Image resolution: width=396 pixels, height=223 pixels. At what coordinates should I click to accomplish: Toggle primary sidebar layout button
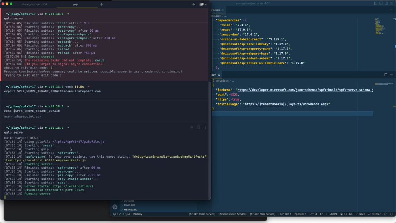click(375, 3)
